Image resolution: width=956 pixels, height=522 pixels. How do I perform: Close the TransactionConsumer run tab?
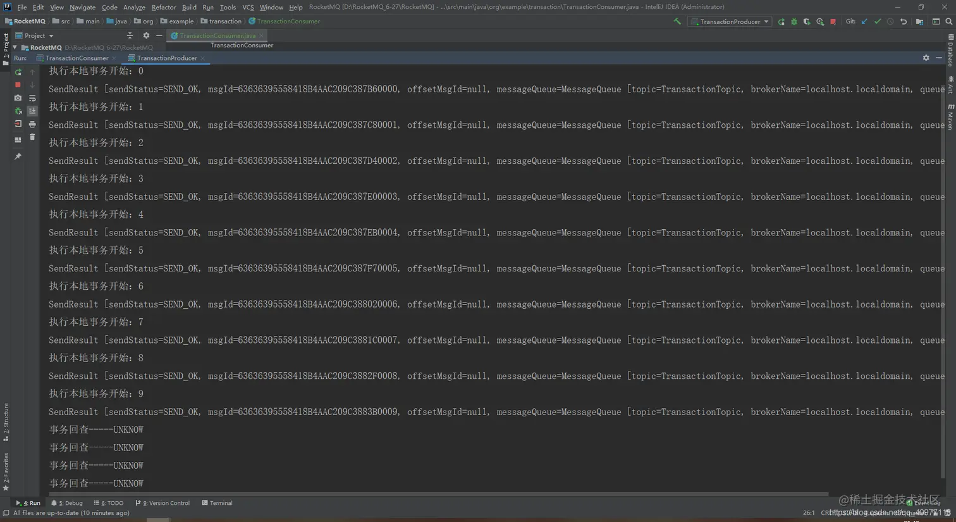(x=114, y=58)
